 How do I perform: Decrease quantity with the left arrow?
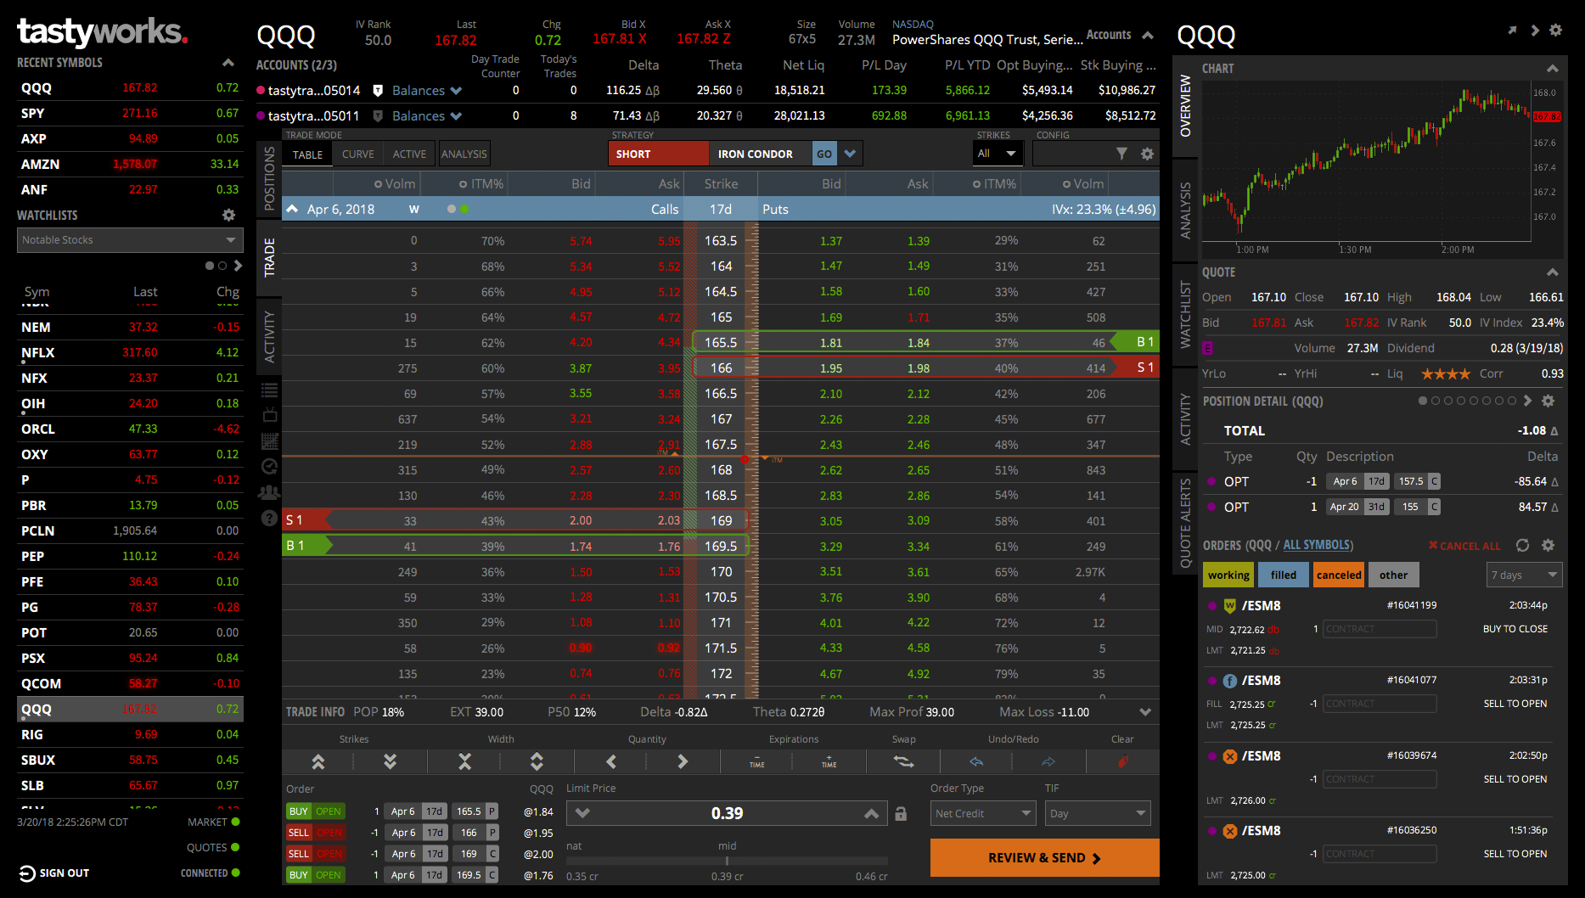(610, 761)
